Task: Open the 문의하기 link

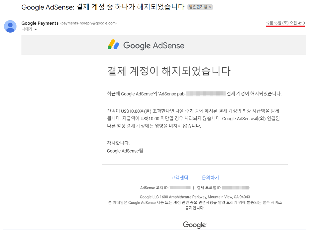Action: coord(210,177)
